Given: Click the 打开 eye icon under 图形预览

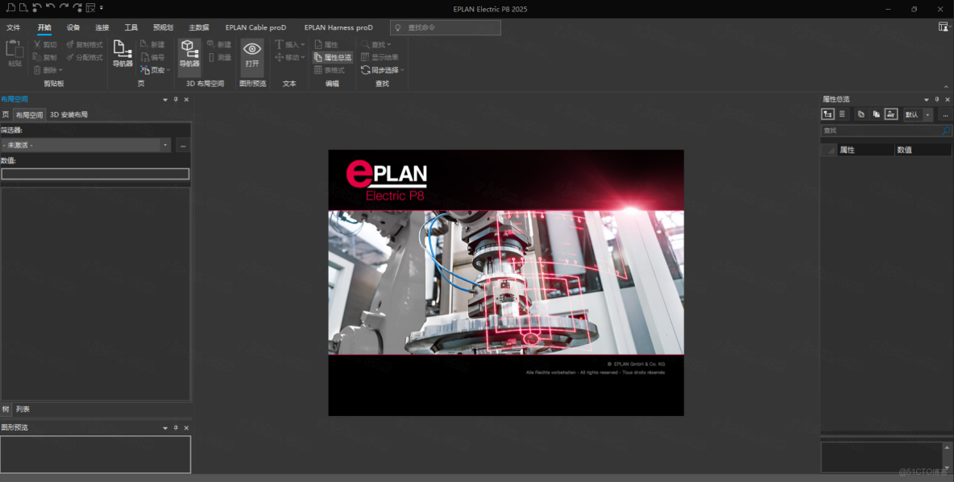Looking at the screenshot, I should 251,50.
